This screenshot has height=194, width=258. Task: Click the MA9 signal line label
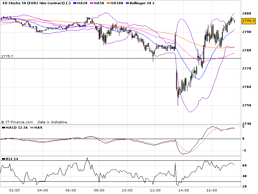pos(38,128)
